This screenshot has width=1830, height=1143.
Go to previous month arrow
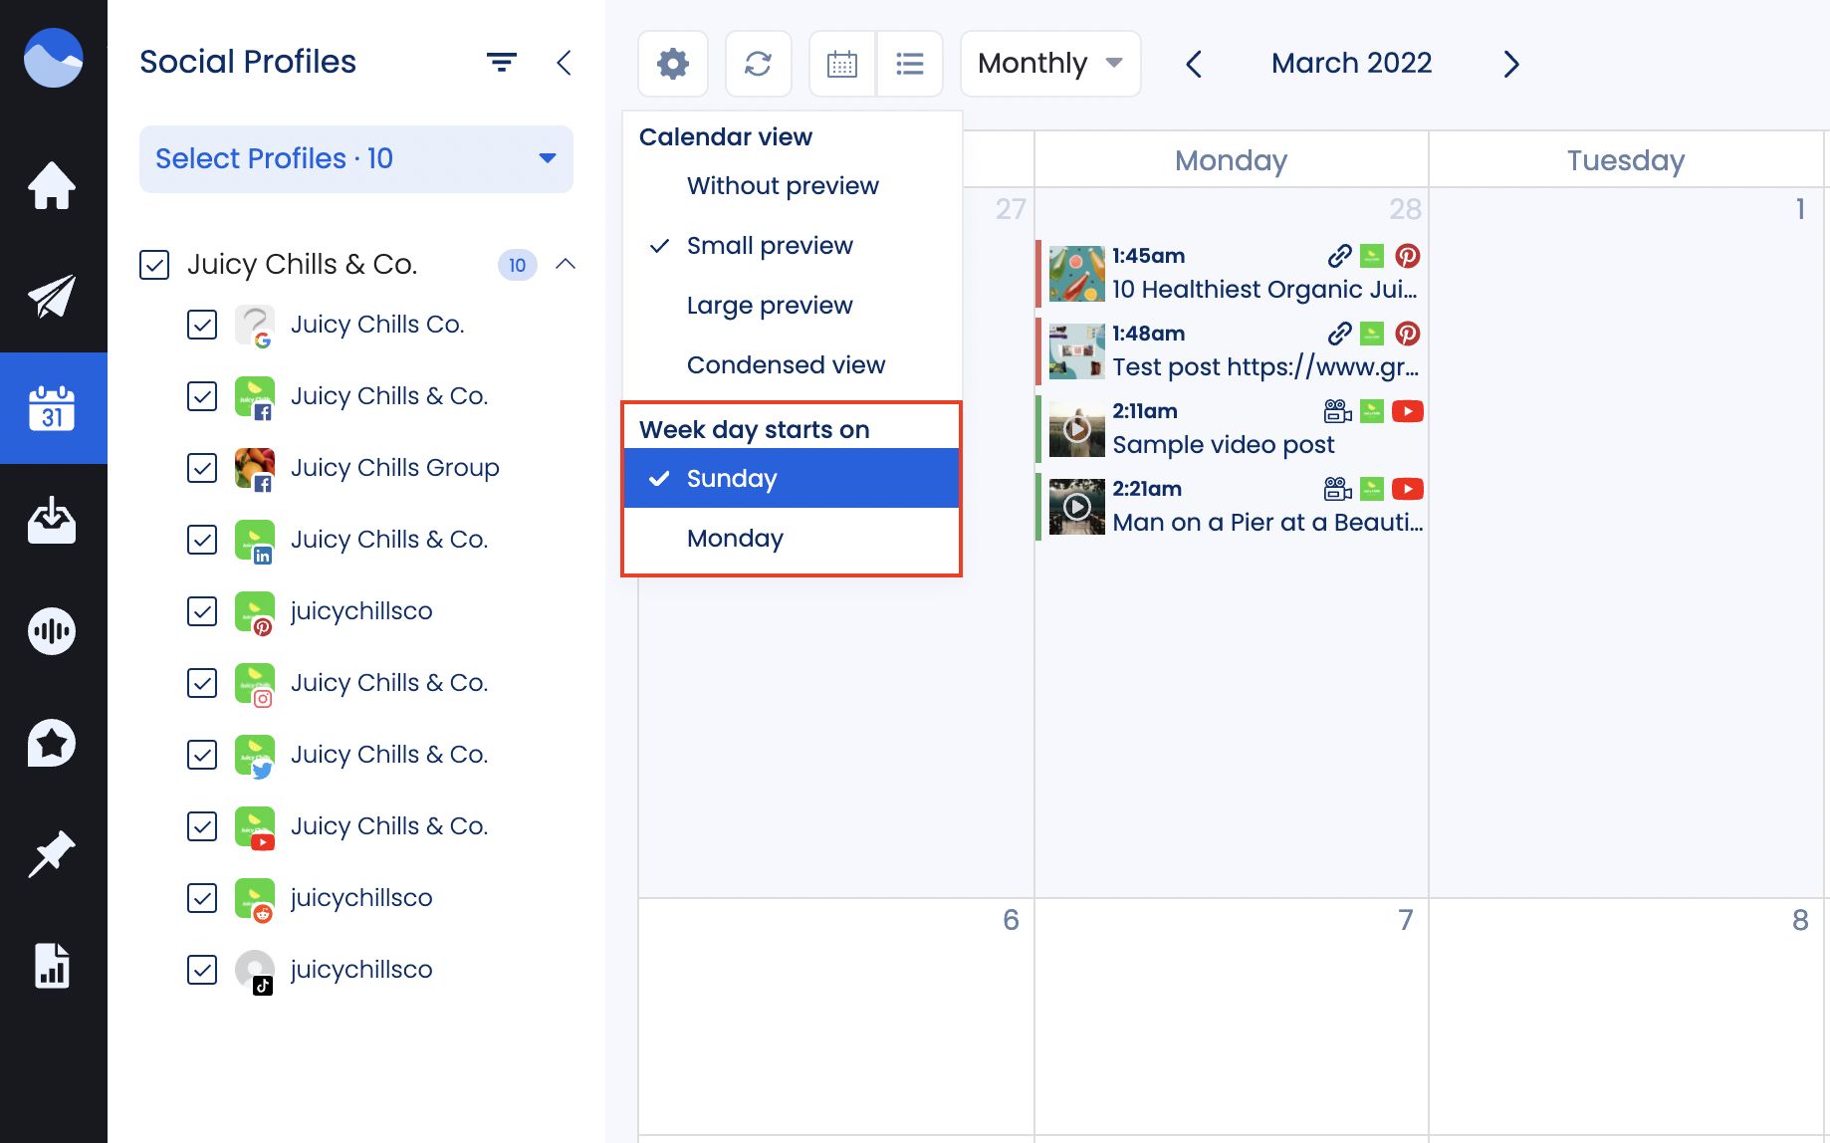(x=1194, y=64)
